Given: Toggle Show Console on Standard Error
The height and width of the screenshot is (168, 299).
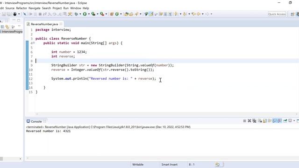Looking at the screenshot, I should coord(279,121).
